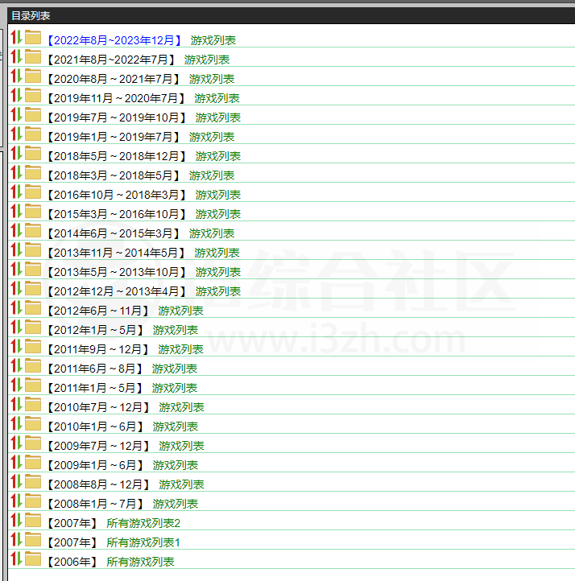This screenshot has width=575, height=581.
Task: Click sort arrows icon beside 2013年11月~2014年5月
Action: point(16,249)
